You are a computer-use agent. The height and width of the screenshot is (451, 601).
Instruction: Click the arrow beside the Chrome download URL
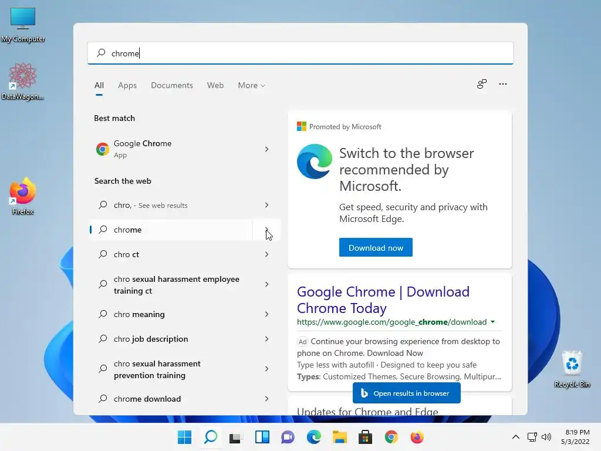click(492, 322)
